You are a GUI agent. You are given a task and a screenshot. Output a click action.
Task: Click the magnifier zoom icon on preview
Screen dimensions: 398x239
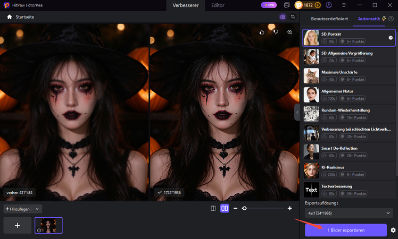tap(289, 32)
